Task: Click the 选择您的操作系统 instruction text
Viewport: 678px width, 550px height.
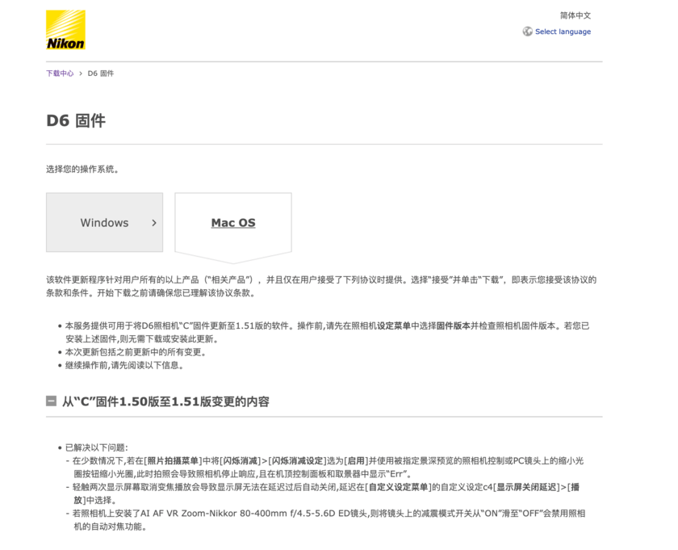Action: coord(84,169)
